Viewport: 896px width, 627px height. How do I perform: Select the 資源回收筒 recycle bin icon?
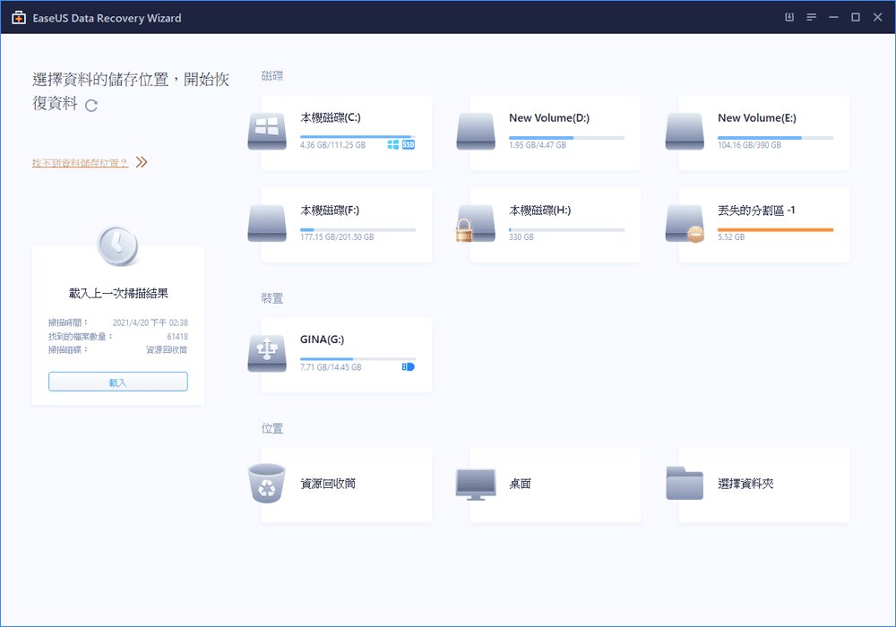267,483
